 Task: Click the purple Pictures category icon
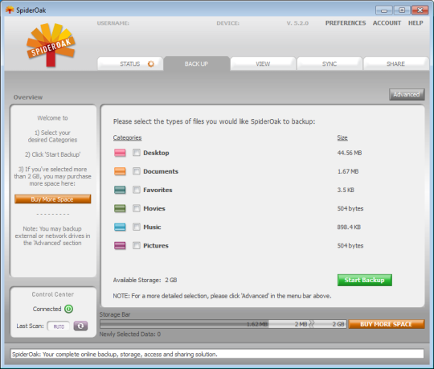coord(120,245)
